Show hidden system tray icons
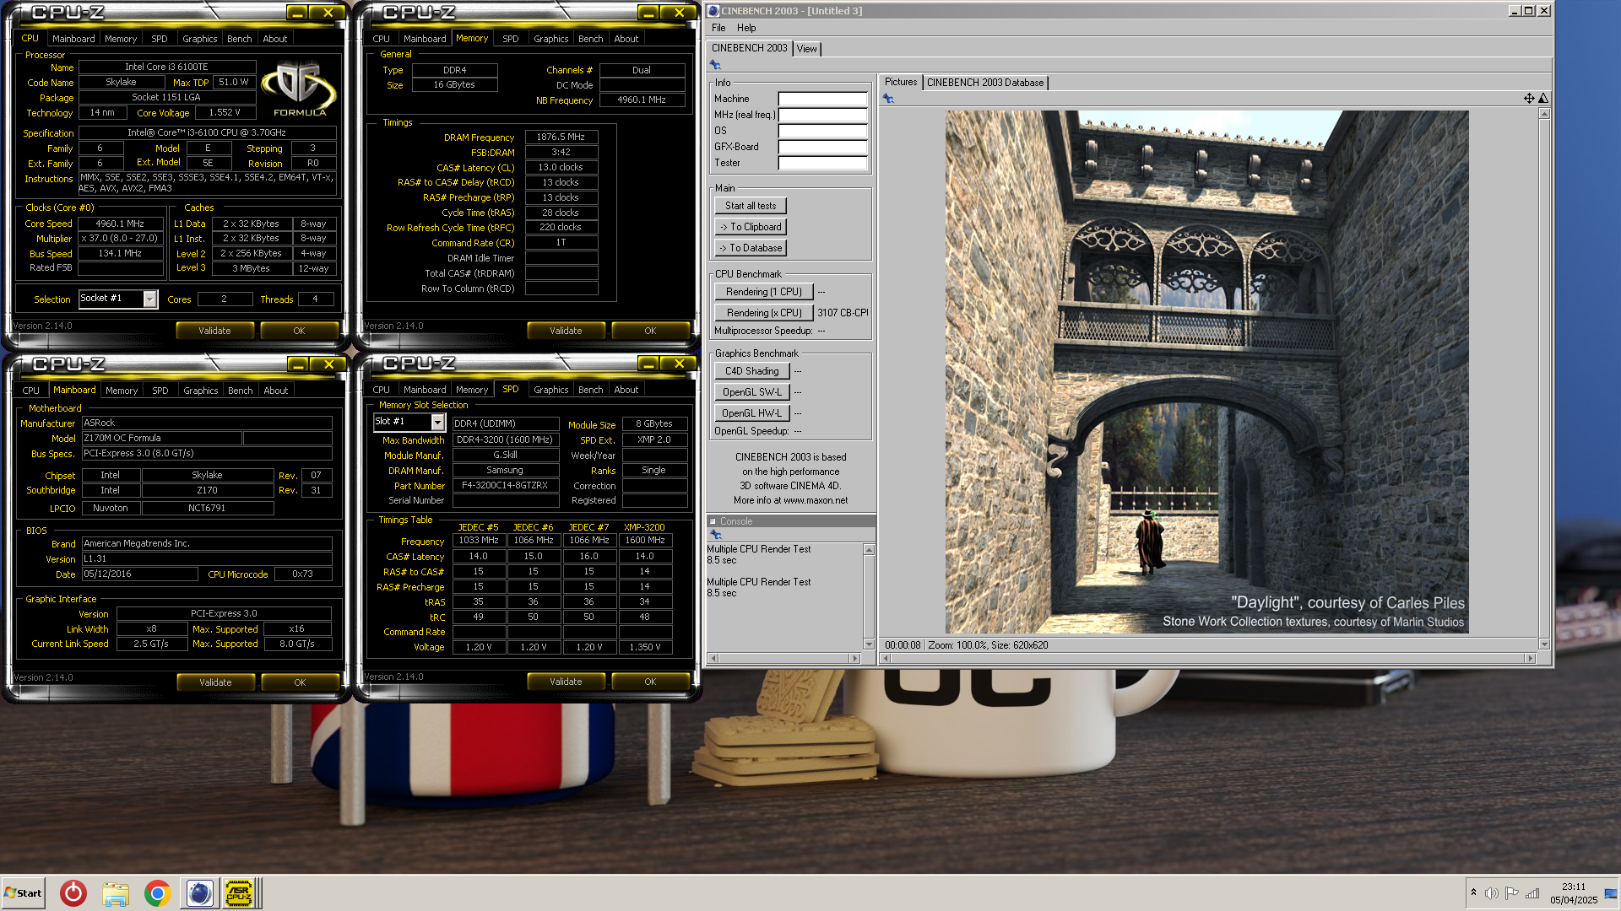The image size is (1621, 911). pos(1473,892)
